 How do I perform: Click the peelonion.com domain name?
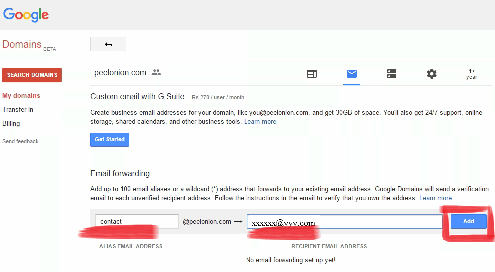[120, 73]
